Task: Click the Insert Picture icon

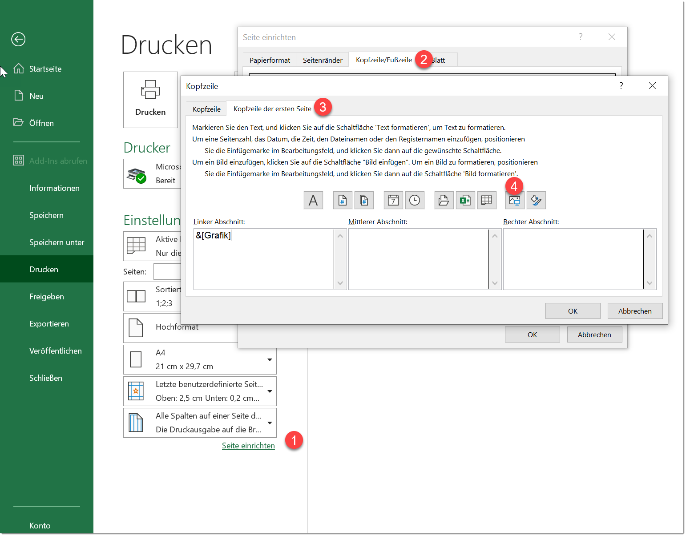Action: (515, 201)
